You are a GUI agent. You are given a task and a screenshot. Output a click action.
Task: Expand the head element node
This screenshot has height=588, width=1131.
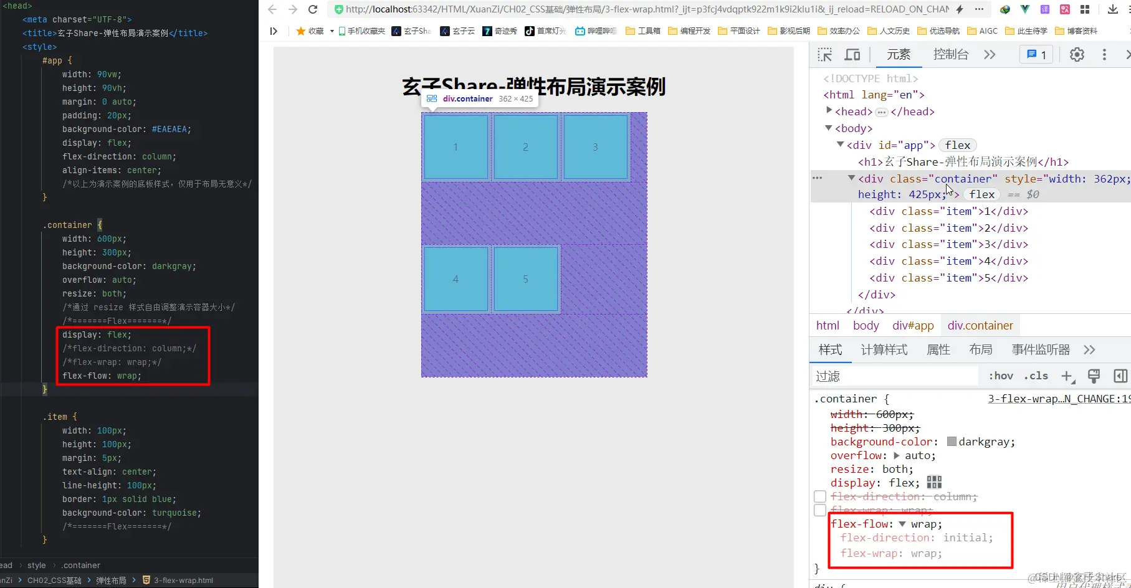[x=829, y=110]
